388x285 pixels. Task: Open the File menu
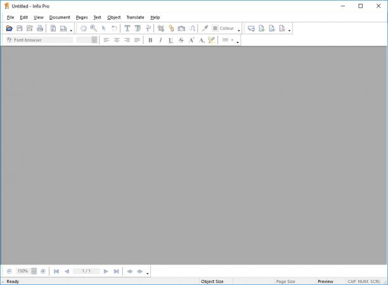point(10,17)
